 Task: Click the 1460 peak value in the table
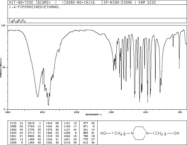[31, 142]
